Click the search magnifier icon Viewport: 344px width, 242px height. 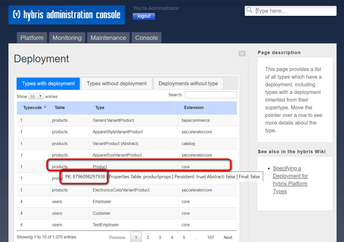[x=249, y=10]
